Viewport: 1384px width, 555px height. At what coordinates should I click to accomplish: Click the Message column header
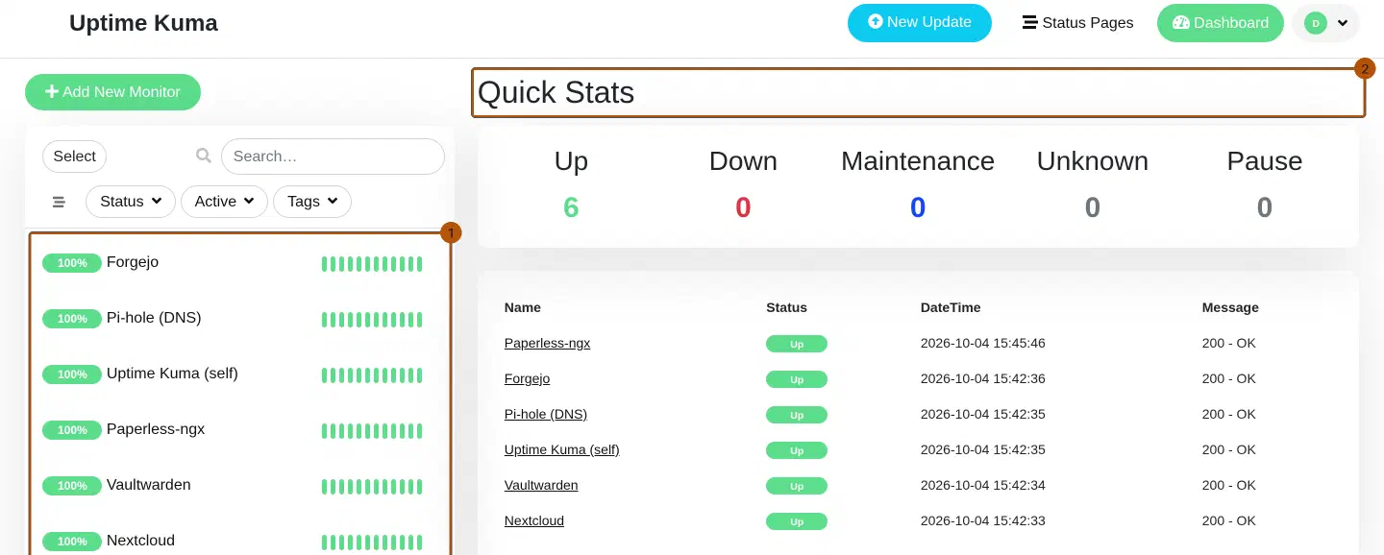click(1230, 307)
